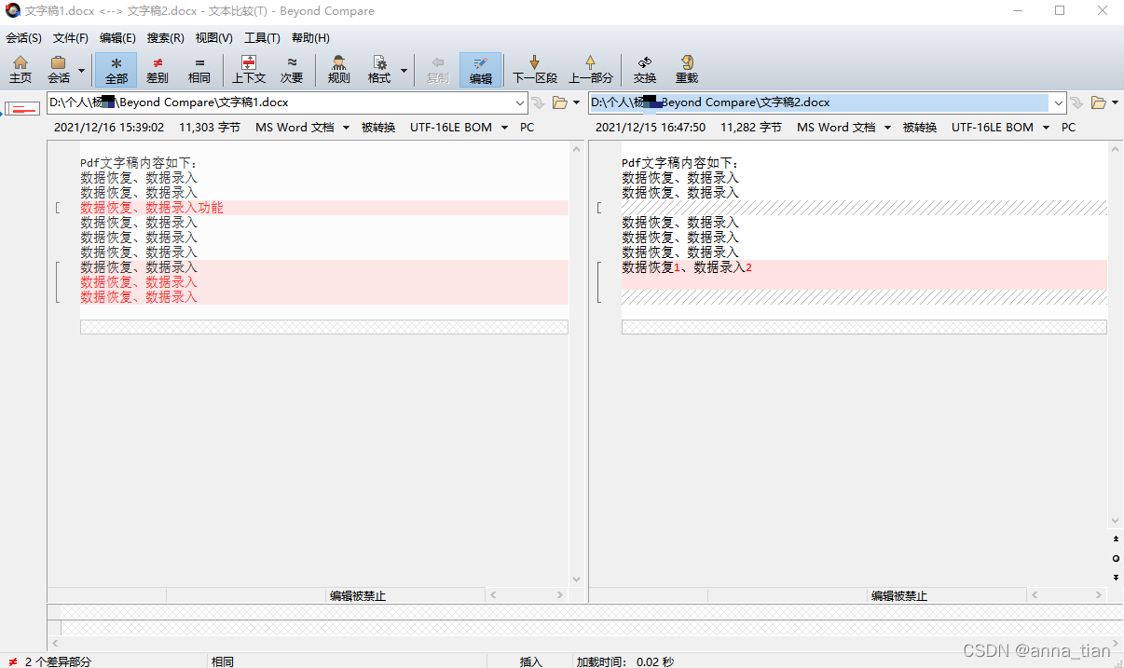Expand the 会话 toolbar dropdown arrow
The image size is (1124, 668).
click(81, 70)
